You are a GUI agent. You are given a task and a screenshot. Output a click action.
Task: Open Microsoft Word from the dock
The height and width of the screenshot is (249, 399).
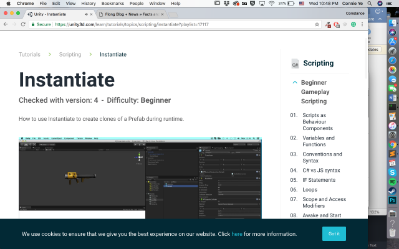(392, 98)
